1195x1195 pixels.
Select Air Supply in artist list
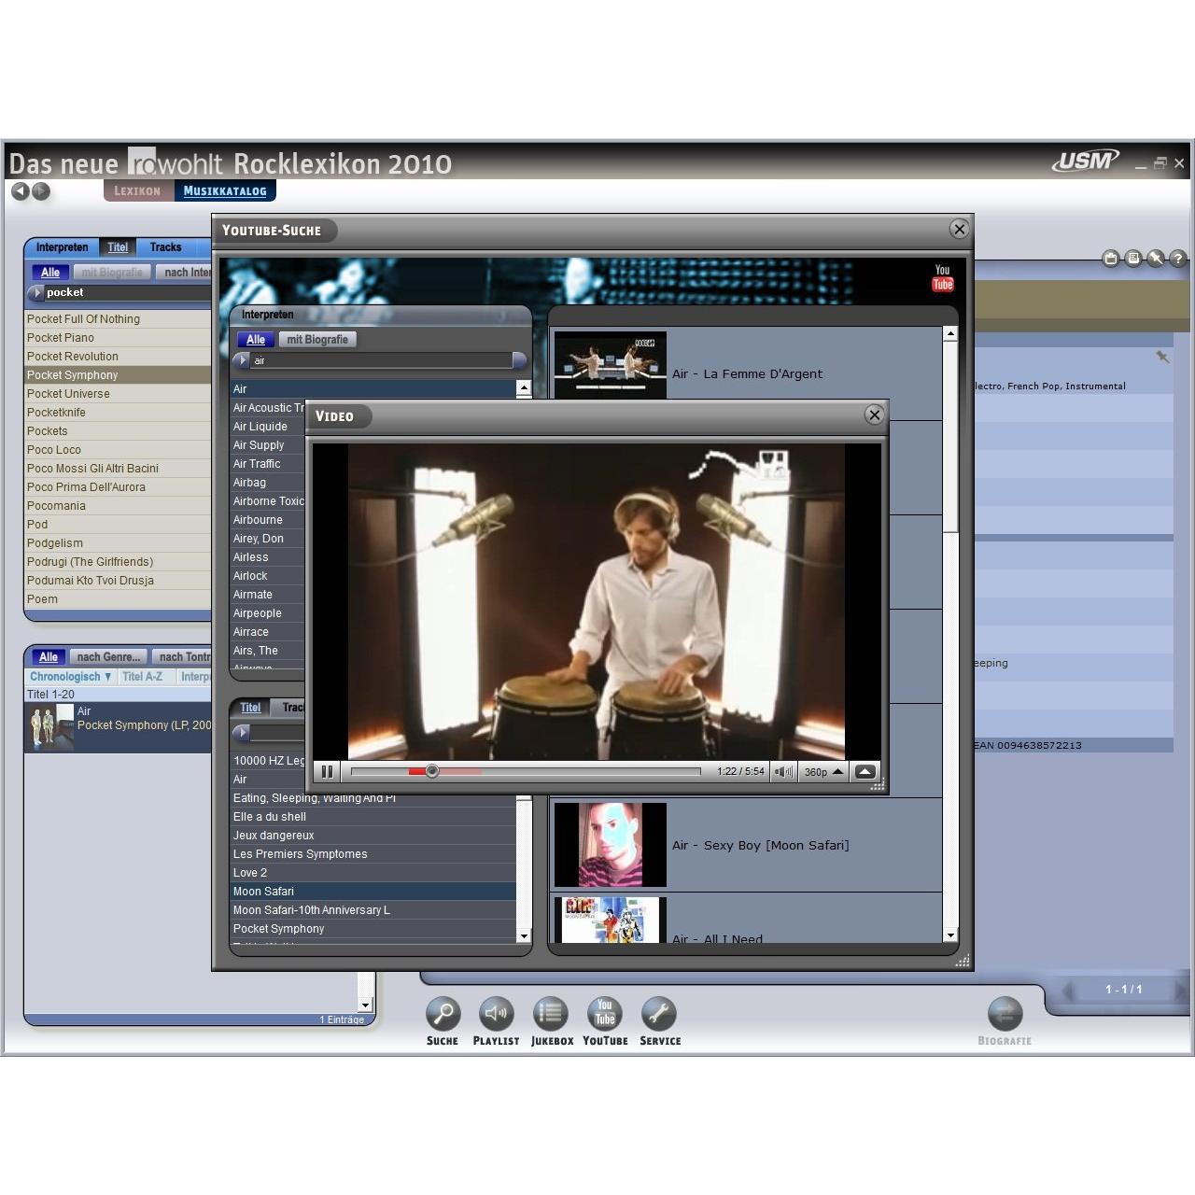tap(268, 444)
